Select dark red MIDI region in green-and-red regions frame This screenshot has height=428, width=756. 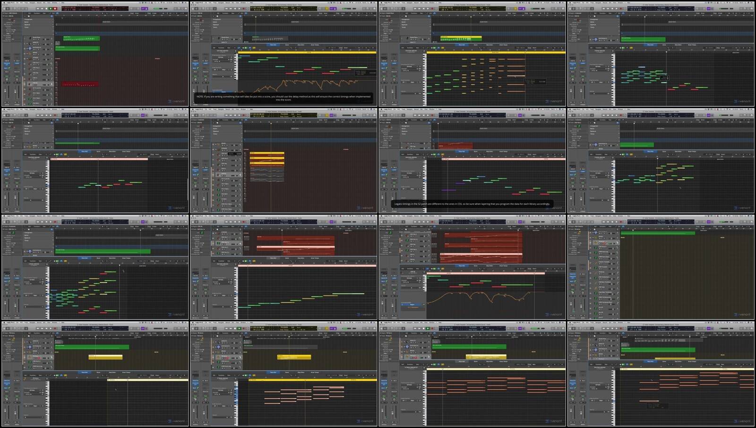coord(80,84)
